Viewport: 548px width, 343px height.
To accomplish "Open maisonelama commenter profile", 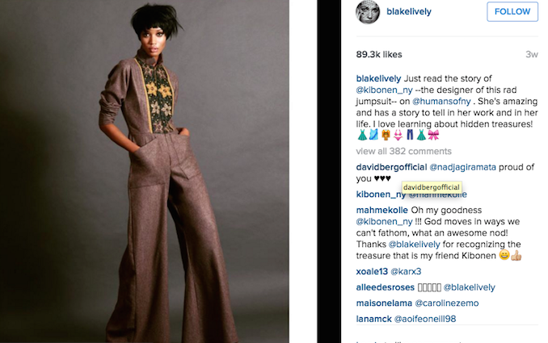I will (384, 303).
